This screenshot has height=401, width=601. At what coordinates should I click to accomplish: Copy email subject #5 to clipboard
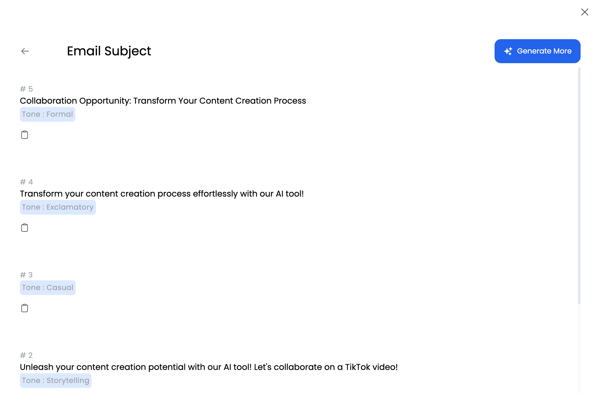(x=25, y=135)
